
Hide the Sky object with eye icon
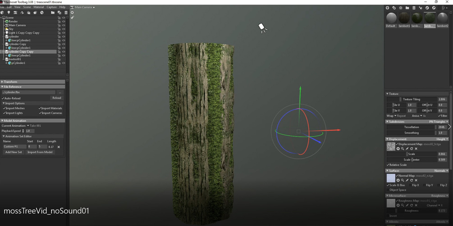click(x=64, y=29)
